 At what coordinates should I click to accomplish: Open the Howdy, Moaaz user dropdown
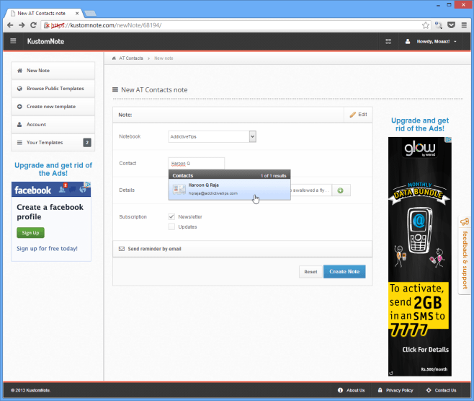pyautogui.click(x=431, y=41)
